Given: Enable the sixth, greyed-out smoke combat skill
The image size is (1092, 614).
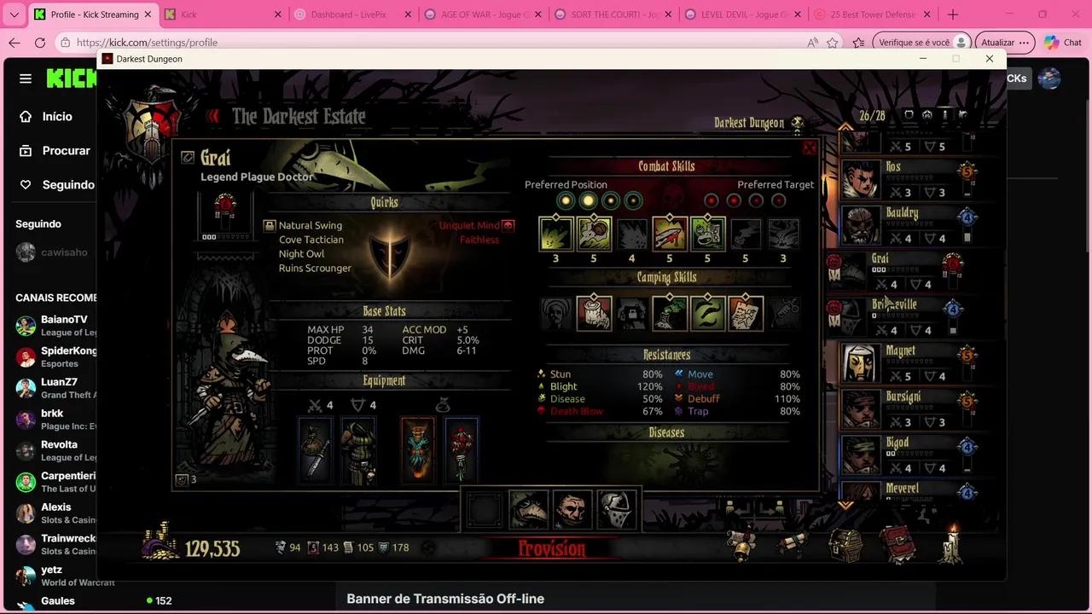Looking at the screenshot, I should point(745,234).
